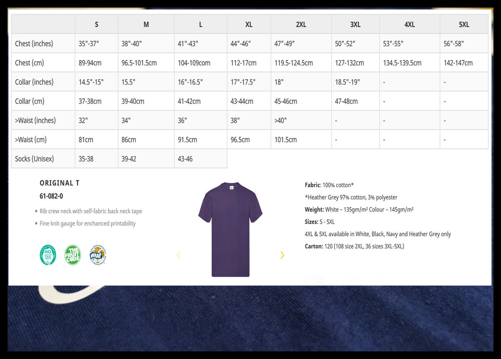Select the XL size column header
This screenshot has width=501, height=359.
click(249, 24)
